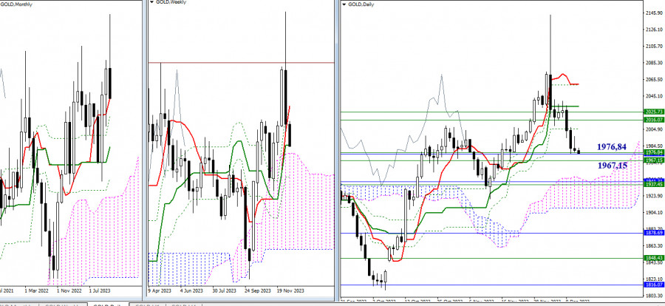Click the 19 Nov 2023 date on Weekly chart
This screenshot has width=665, height=306.
tap(291, 291)
